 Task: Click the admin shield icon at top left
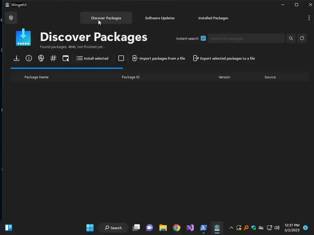pos(11,18)
